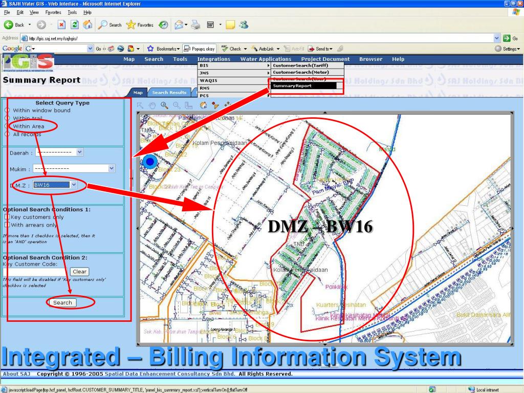524x393 pixels.
Task: Select the pan hand map tool
Action: 152,105
